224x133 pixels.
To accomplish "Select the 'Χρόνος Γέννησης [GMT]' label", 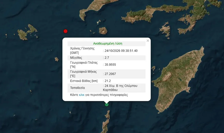I will click(82, 51).
